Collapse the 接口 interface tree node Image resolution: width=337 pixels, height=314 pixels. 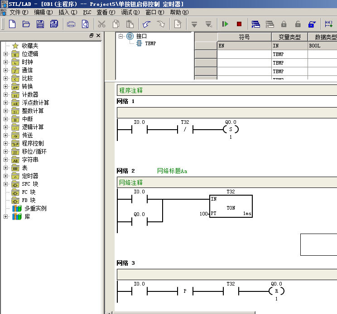coord(120,36)
